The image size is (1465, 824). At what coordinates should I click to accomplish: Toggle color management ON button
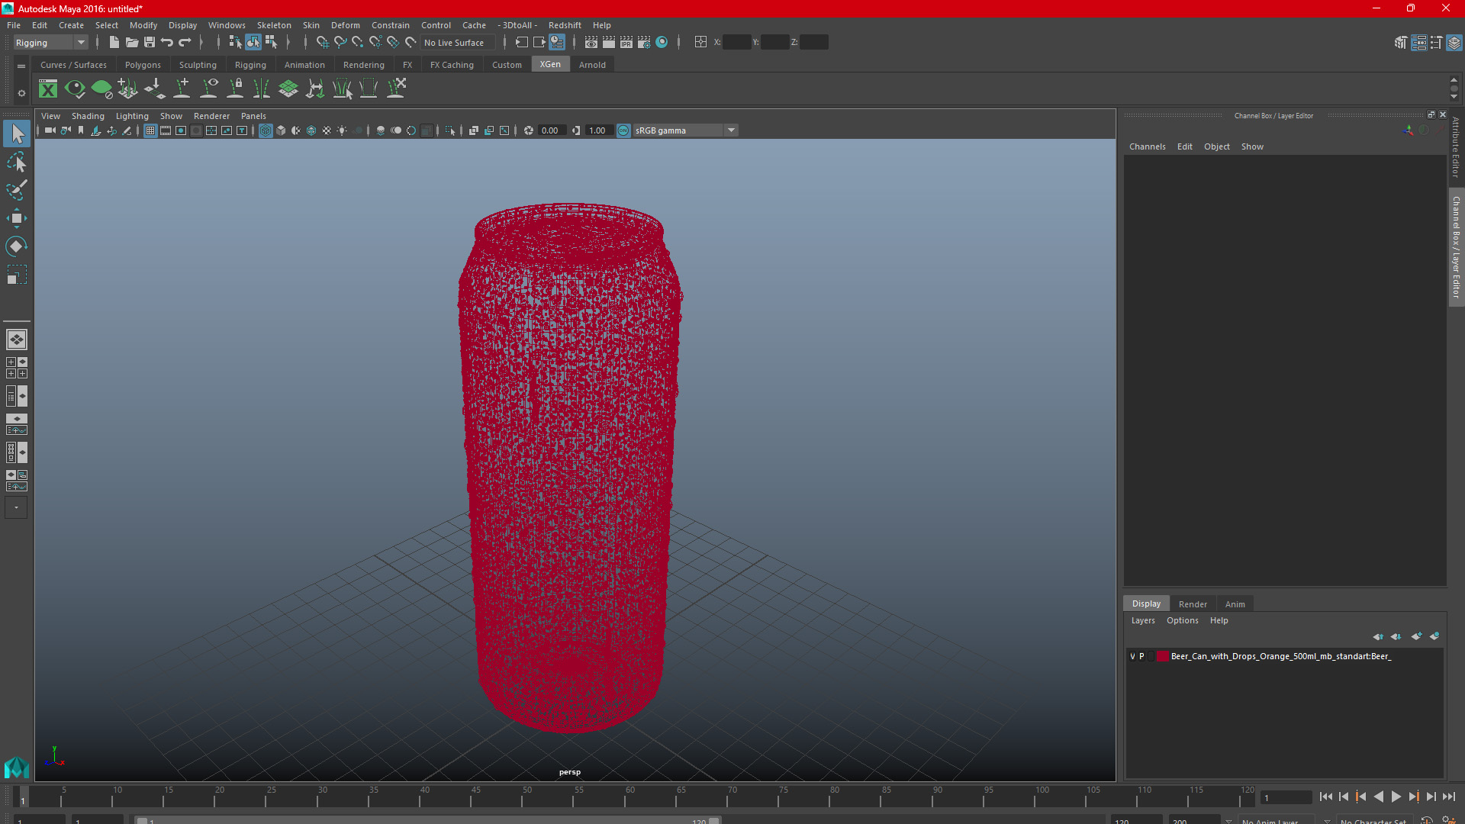[x=623, y=130]
